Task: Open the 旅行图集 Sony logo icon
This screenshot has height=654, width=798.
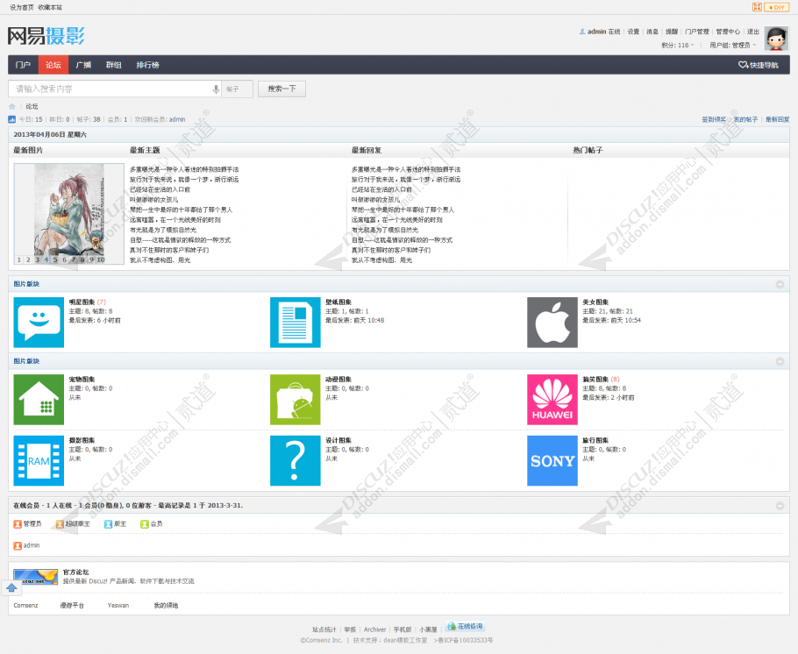Action: tap(552, 460)
